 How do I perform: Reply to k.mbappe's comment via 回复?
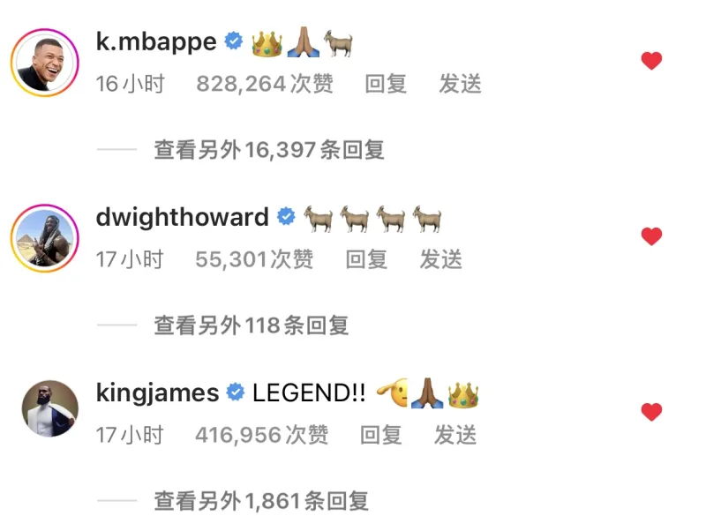click(x=386, y=84)
